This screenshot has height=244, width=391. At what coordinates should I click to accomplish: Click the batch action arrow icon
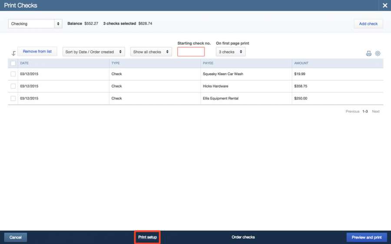[x=13, y=53]
